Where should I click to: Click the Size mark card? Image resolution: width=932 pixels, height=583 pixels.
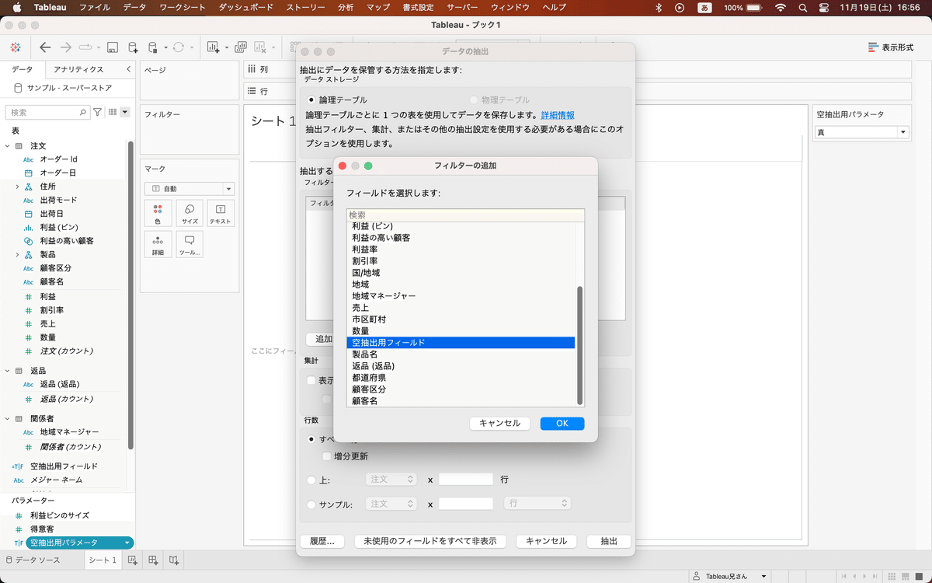click(190, 213)
